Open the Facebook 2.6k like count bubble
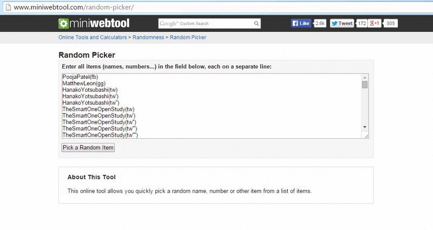Screen dimensions: 433x230 tap(320, 23)
